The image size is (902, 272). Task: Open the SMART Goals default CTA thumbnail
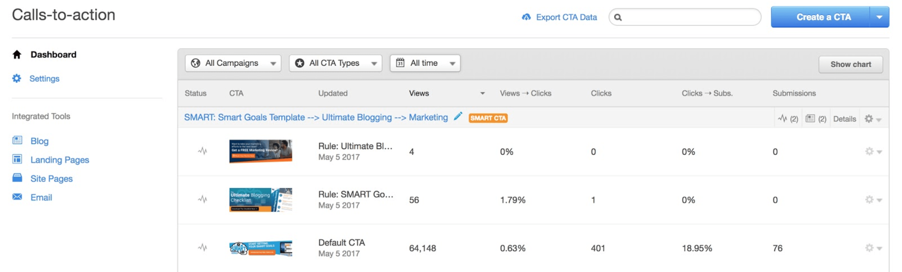260,248
